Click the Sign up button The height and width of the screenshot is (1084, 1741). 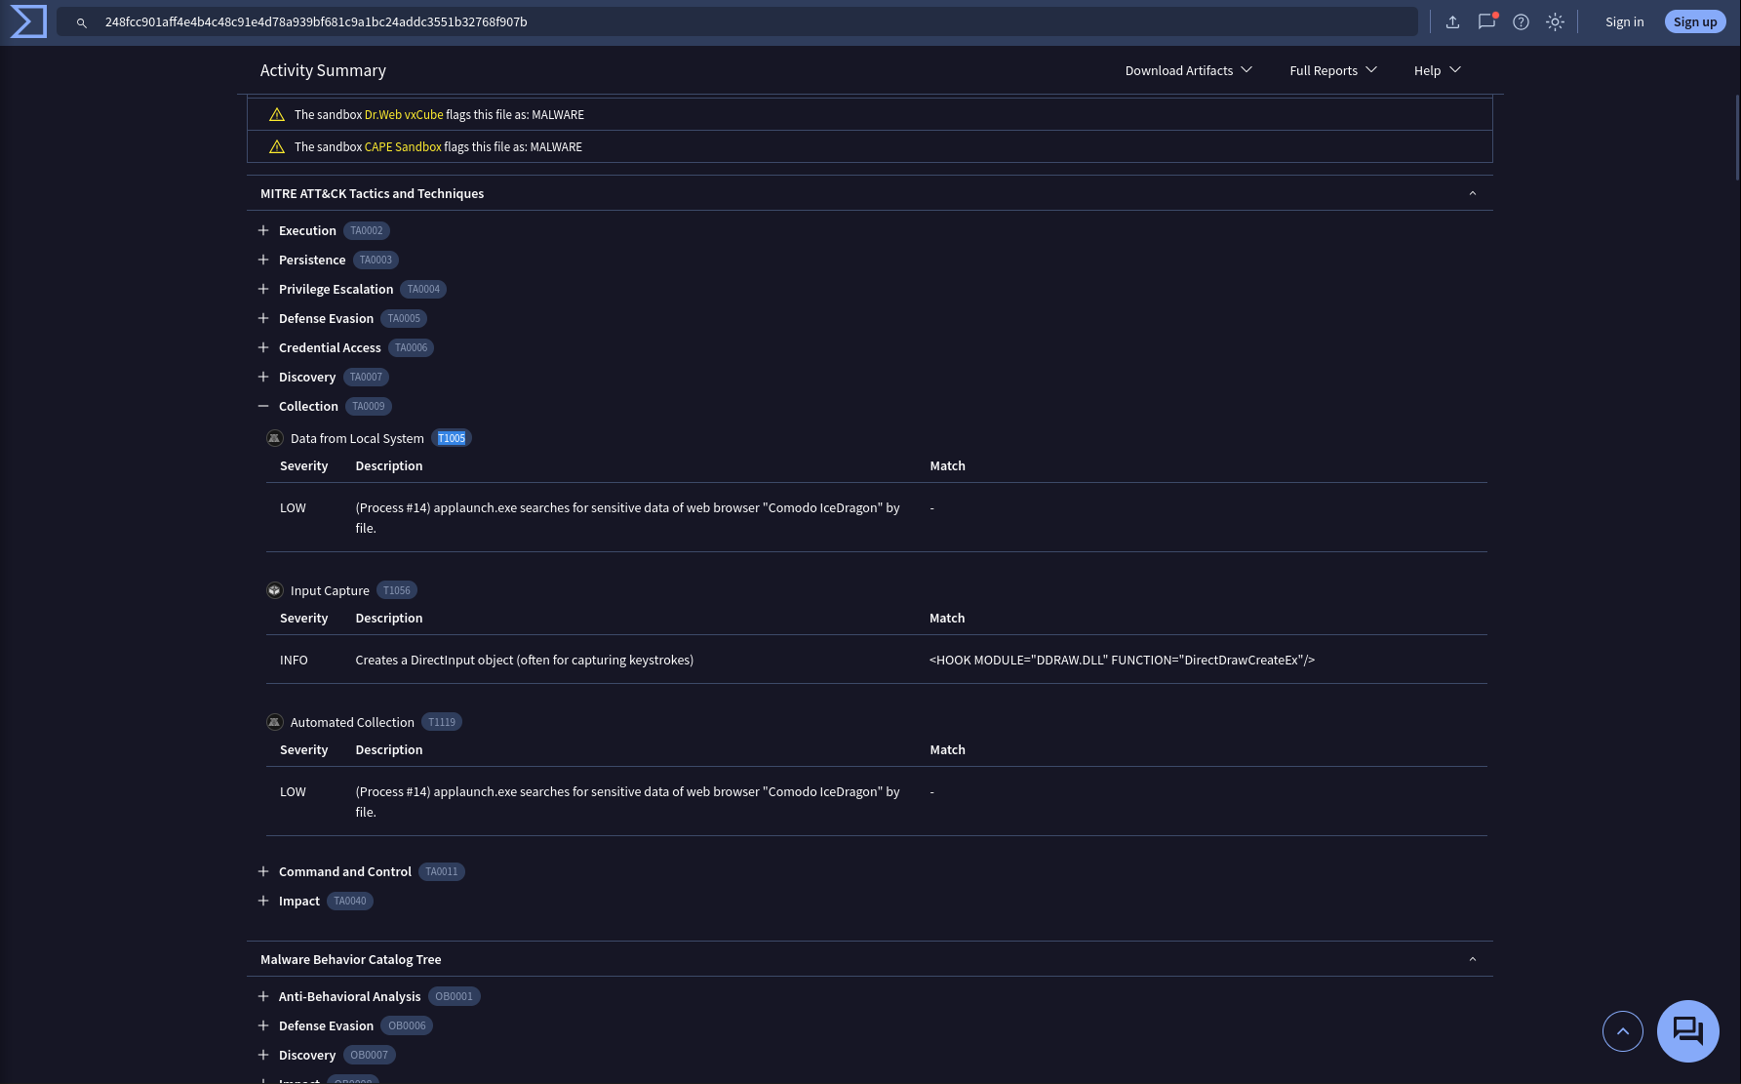(1695, 21)
